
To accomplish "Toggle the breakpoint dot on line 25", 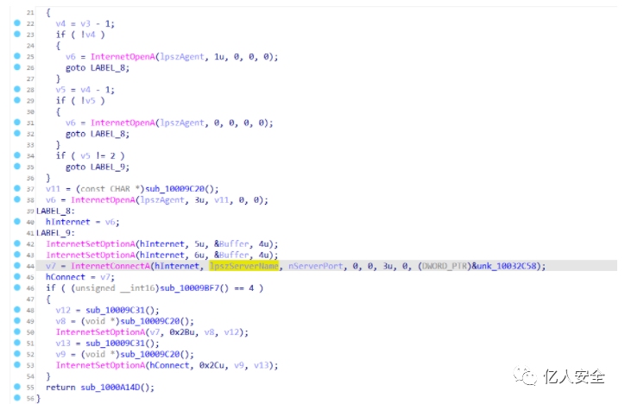I will [x=17, y=56].
